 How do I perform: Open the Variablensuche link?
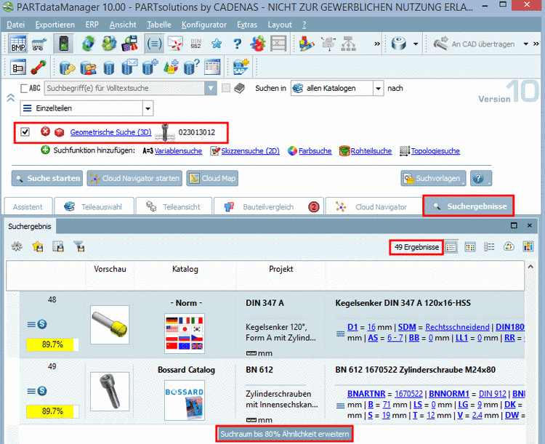pos(178,151)
